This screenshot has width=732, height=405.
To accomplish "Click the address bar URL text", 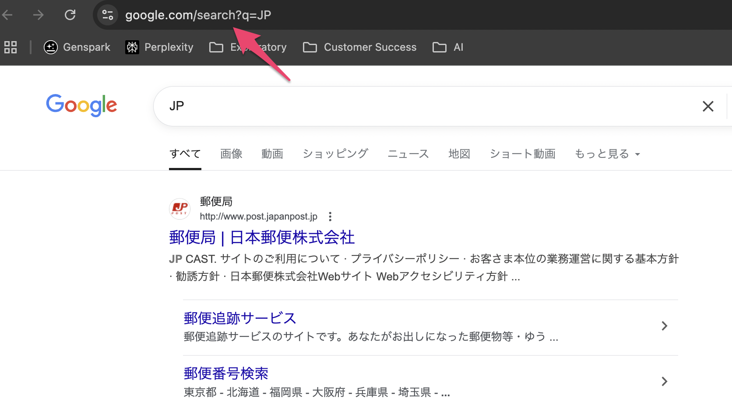I will (x=198, y=15).
